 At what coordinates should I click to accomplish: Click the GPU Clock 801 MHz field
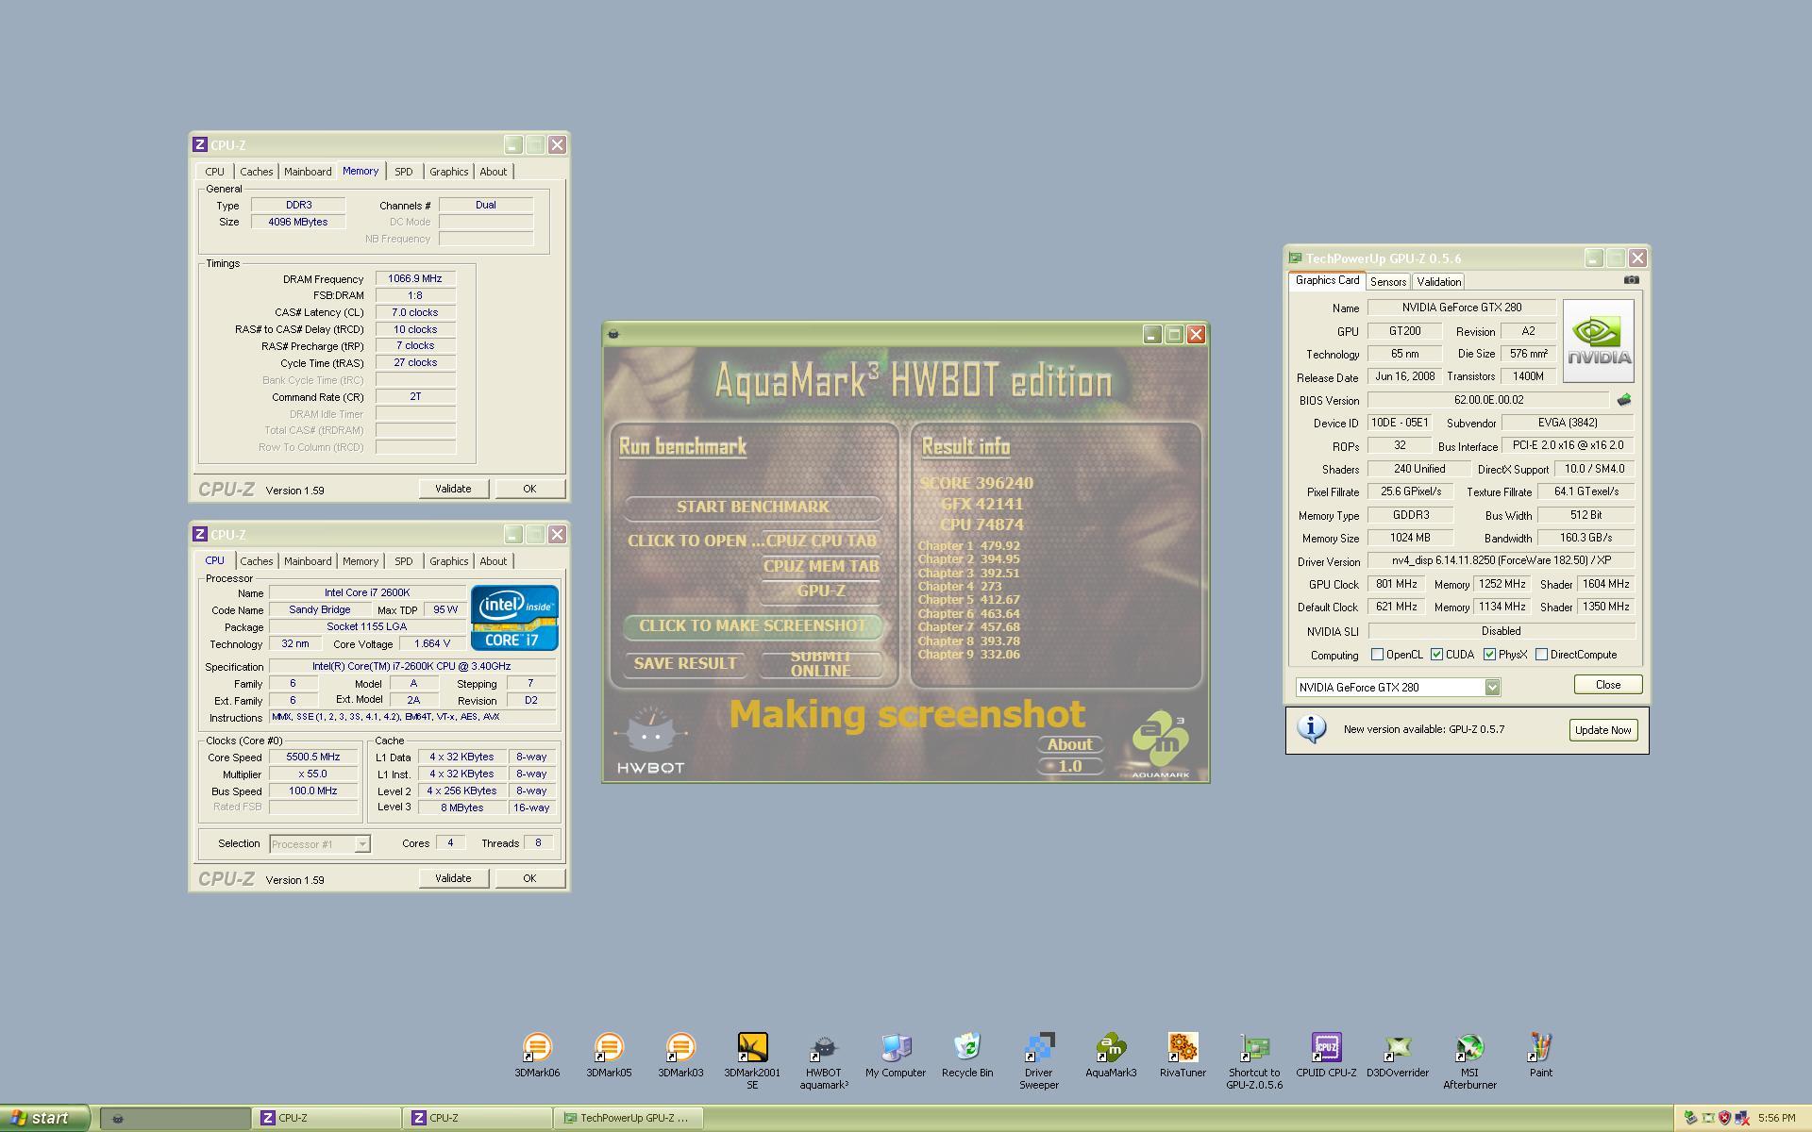[x=1397, y=584]
